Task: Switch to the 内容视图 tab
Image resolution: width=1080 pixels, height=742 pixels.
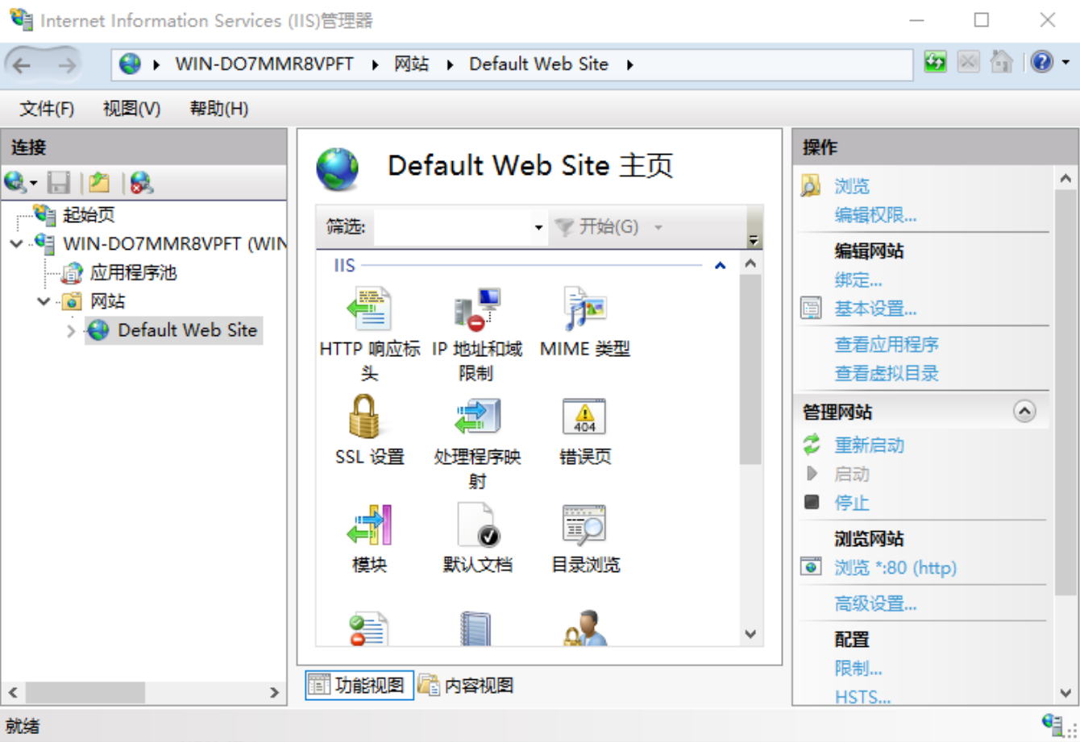Action: point(467,686)
